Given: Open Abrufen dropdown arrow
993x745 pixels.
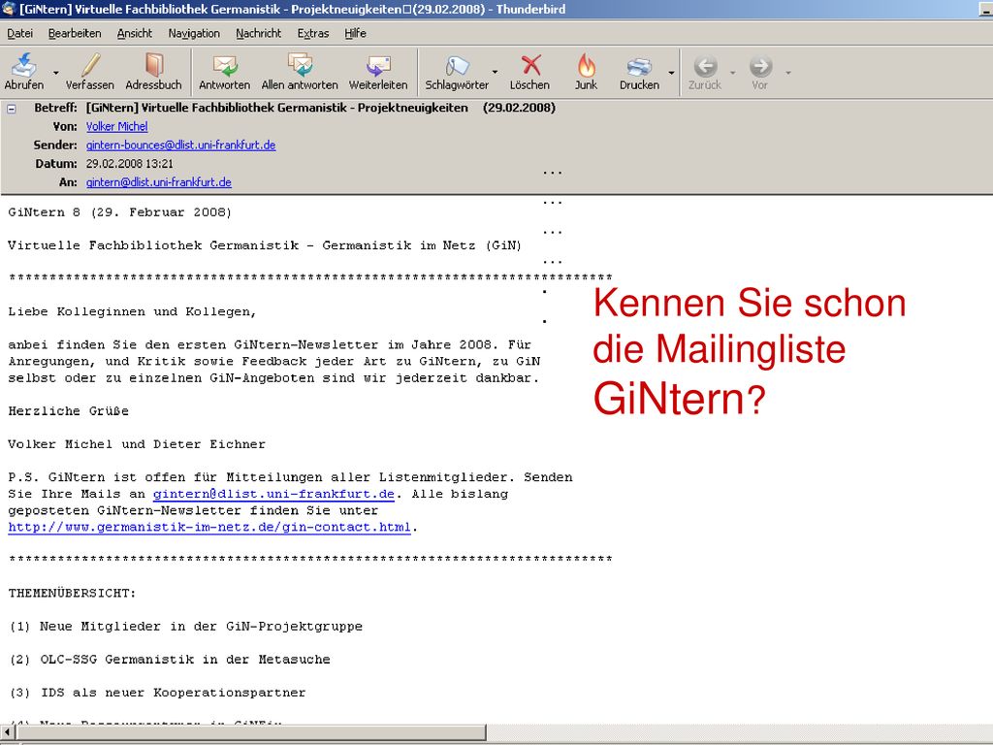Looking at the screenshot, I should pyautogui.click(x=55, y=72).
